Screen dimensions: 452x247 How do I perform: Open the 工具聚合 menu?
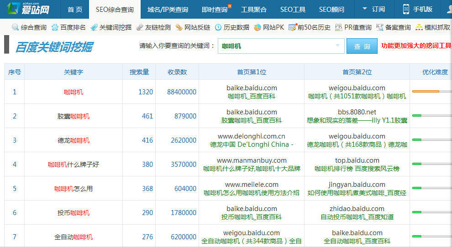254,10
